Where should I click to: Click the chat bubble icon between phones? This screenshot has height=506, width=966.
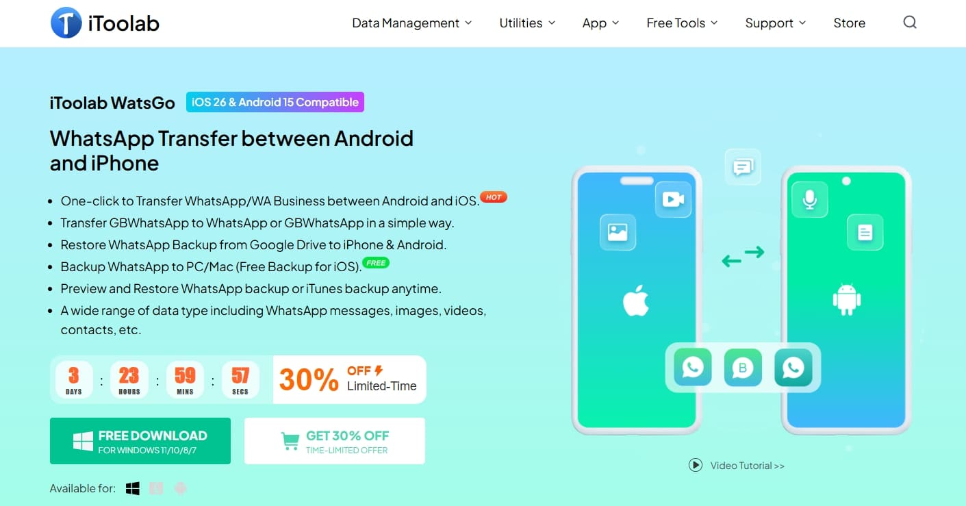point(743,167)
